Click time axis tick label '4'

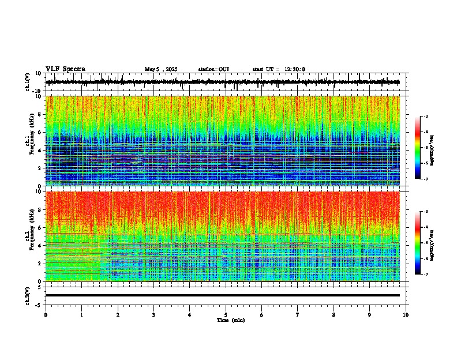pos(190,315)
